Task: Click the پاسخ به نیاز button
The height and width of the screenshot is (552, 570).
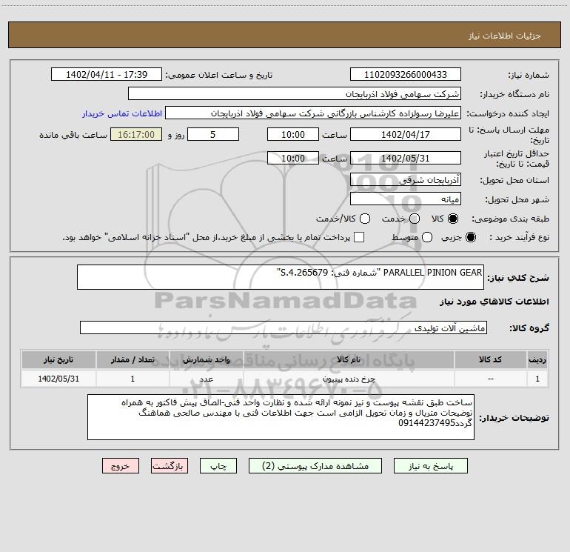Action: 431,466
